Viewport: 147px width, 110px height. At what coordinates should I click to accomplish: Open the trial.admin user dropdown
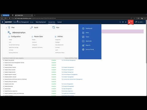(140, 22)
